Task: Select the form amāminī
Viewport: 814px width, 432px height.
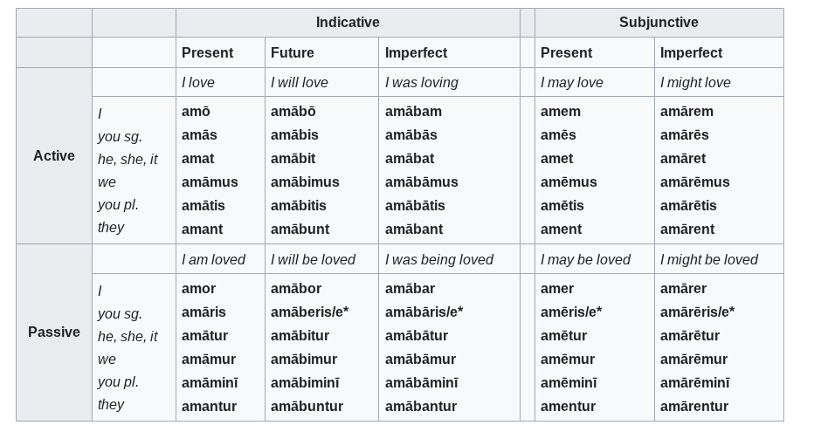Action: 210,383
